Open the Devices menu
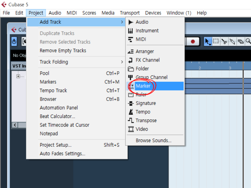Screen dimensions: 251x188 click(x=153, y=13)
